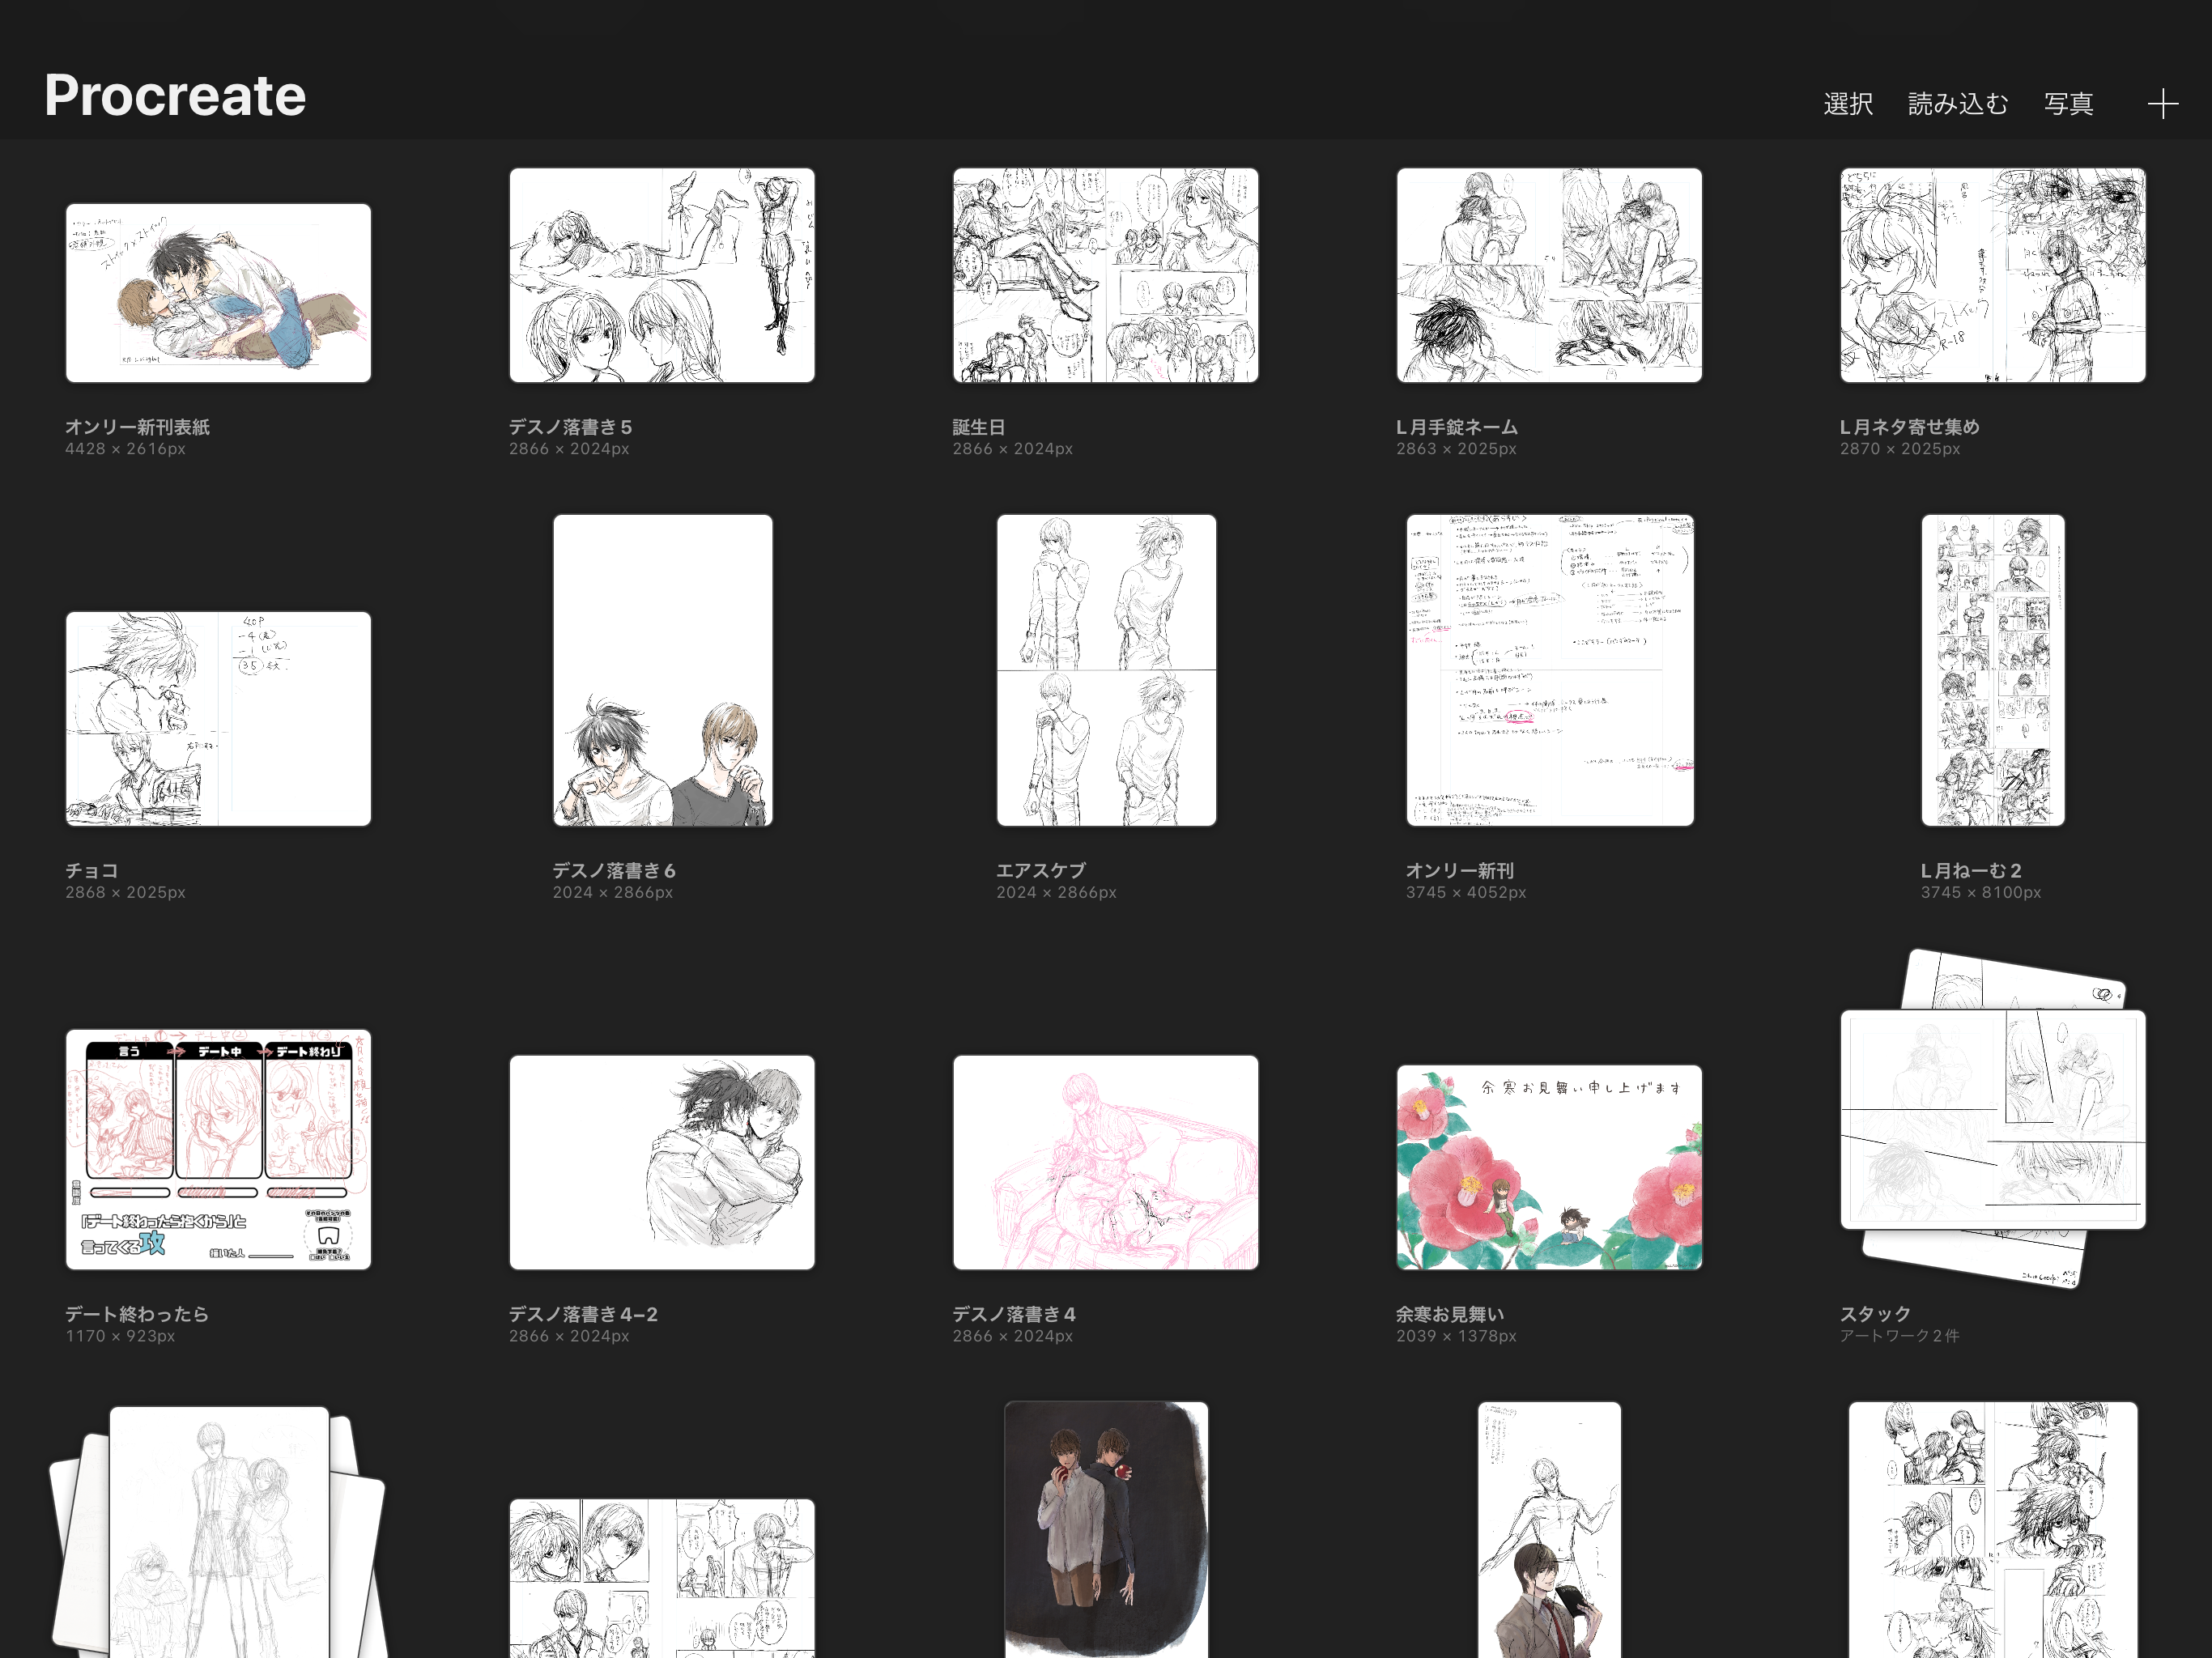Open the オンリー新刊表紙 artwork thumbnail
The height and width of the screenshot is (1658, 2212).
[x=218, y=293]
